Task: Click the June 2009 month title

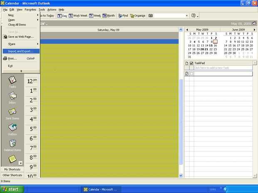Action: tap(238, 30)
